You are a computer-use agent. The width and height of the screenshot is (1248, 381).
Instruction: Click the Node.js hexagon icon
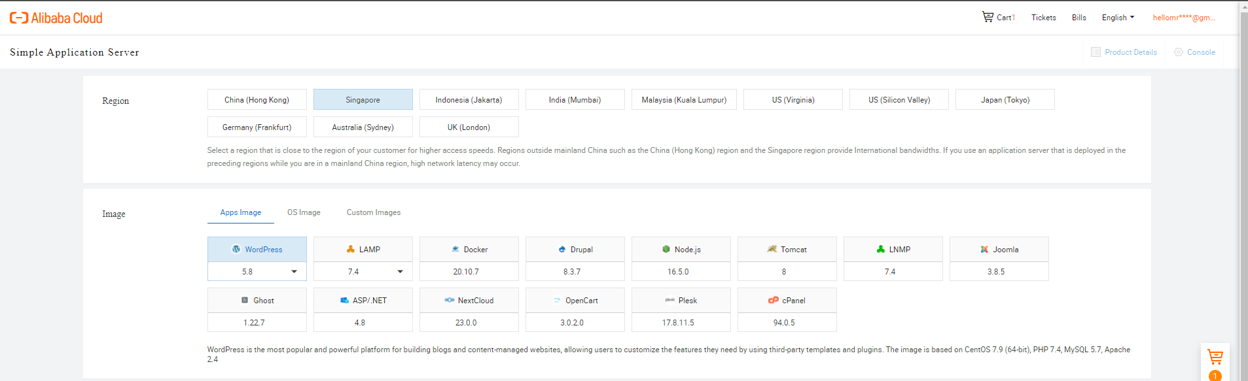(x=666, y=249)
